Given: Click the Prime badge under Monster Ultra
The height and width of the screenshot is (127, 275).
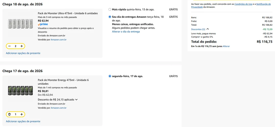Looking at the screenshot, I should [x=43, y=24].
